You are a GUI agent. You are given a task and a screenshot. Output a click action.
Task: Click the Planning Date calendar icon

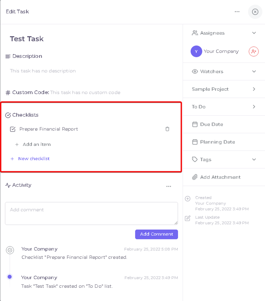click(x=195, y=142)
